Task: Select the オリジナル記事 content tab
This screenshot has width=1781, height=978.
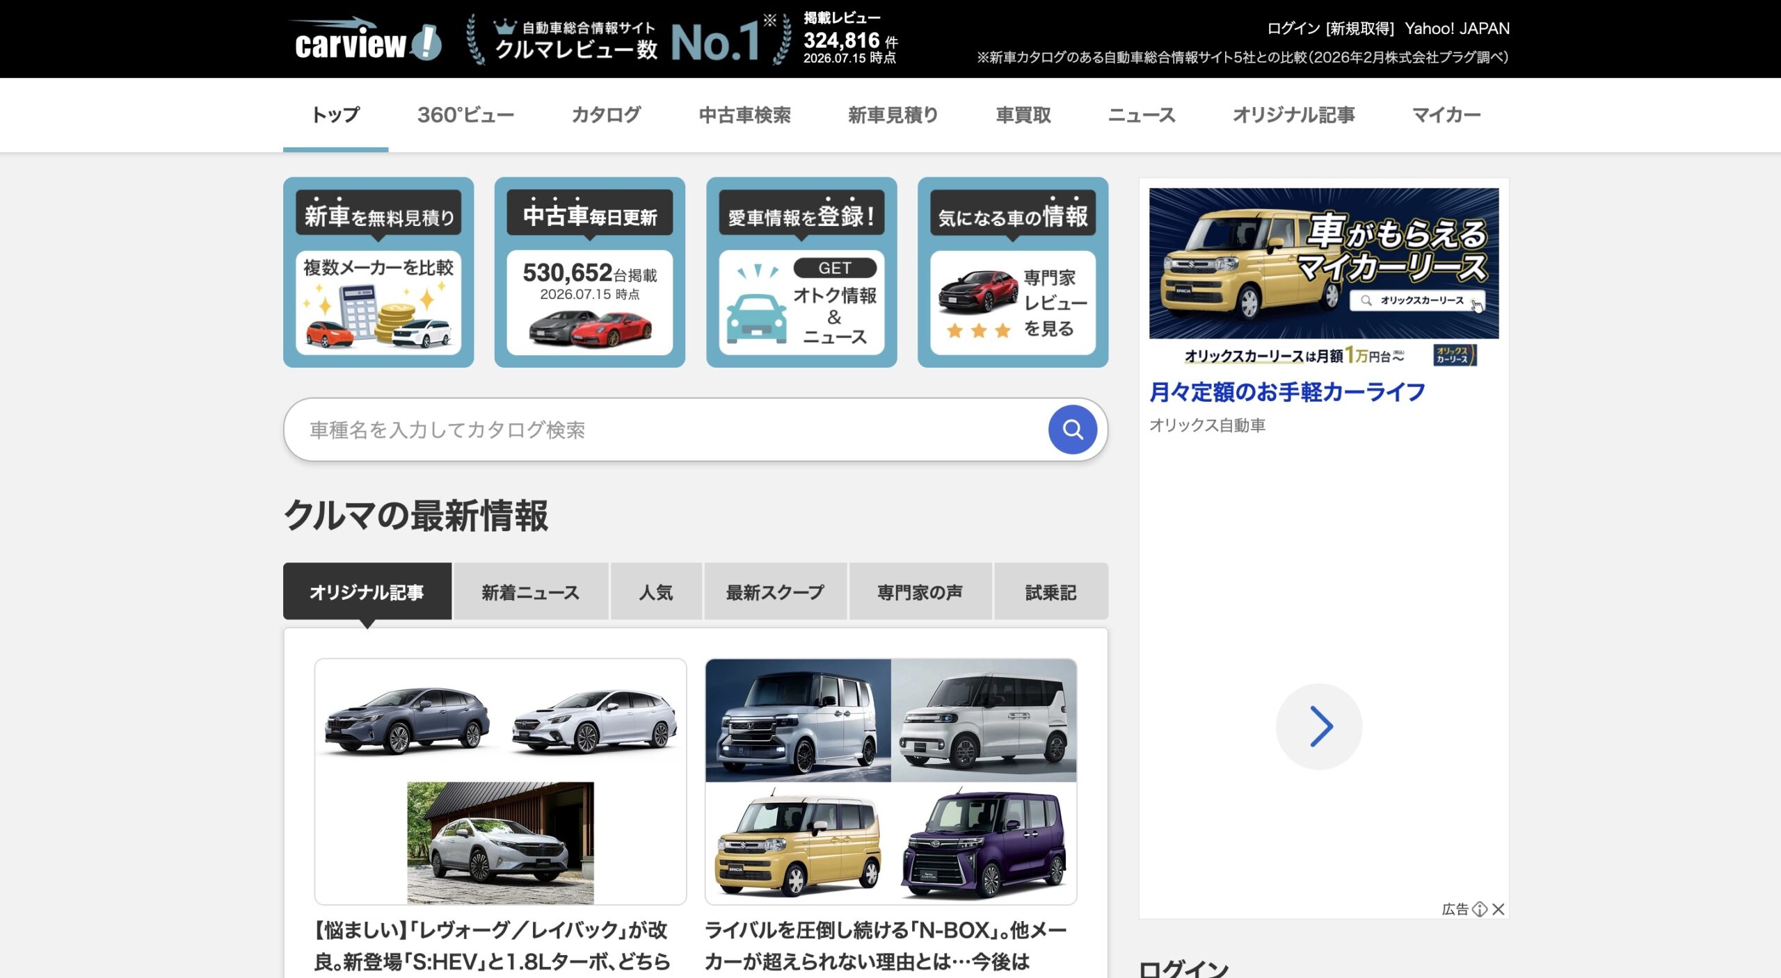Action: pos(367,592)
